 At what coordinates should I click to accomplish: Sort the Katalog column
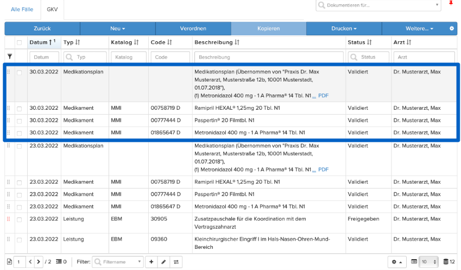pyautogui.click(x=136, y=42)
